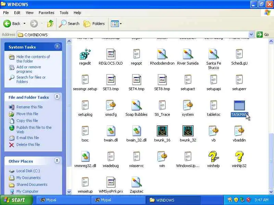Select the TASKMAN application icon
Screen dimensions: 274x205
239,105
